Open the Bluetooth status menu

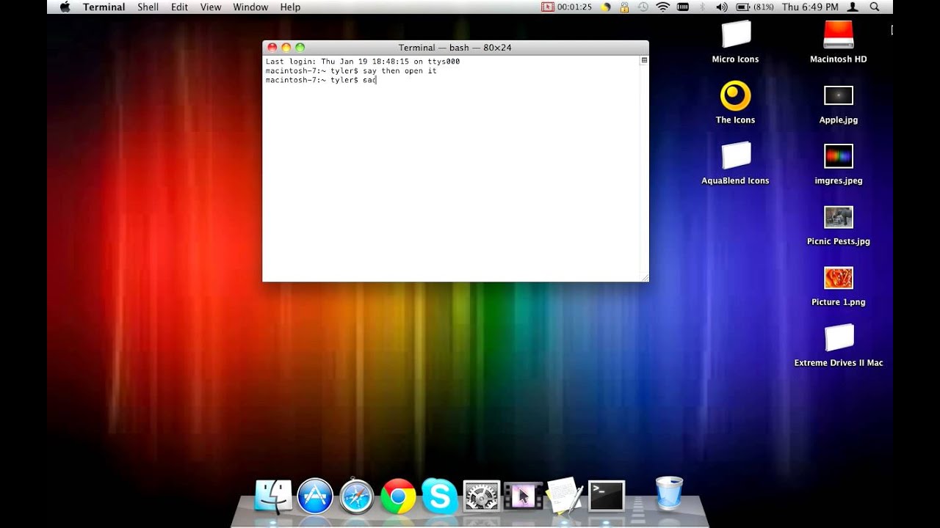point(702,7)
